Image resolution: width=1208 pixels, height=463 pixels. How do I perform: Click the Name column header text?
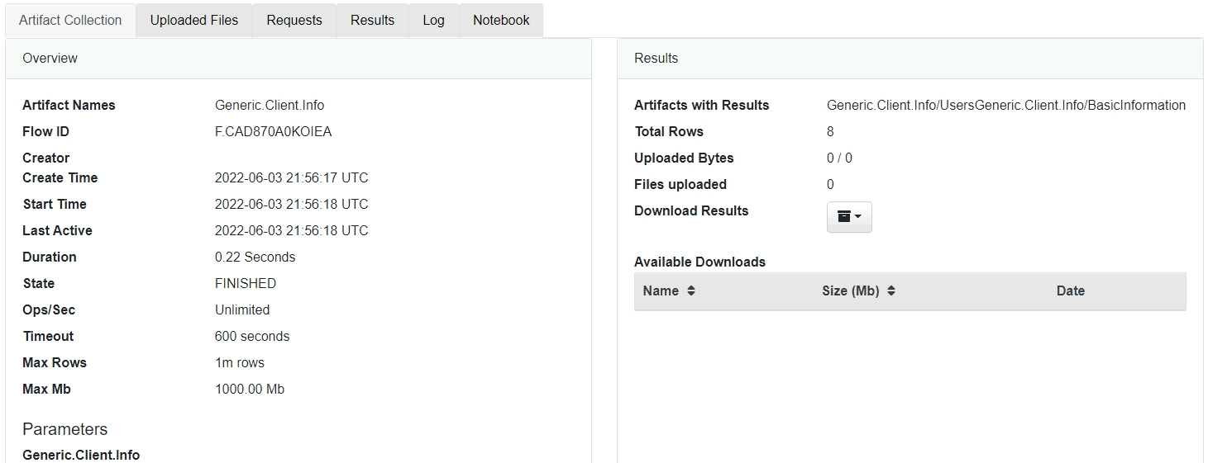point(661,291)
